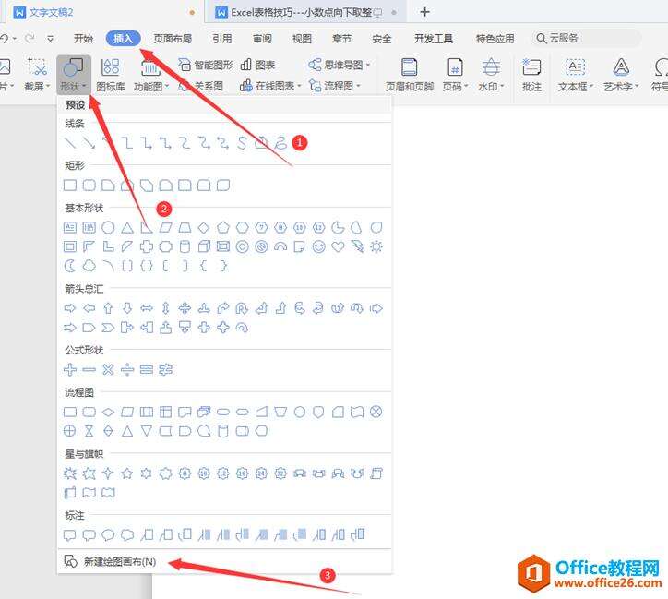Select the cloud callout in 标注
The image size is (668, 599).
tap(127, 535)
